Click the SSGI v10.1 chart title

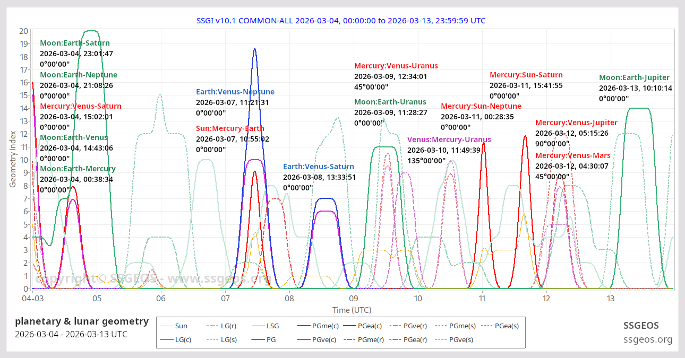click(x=342, y=21)
